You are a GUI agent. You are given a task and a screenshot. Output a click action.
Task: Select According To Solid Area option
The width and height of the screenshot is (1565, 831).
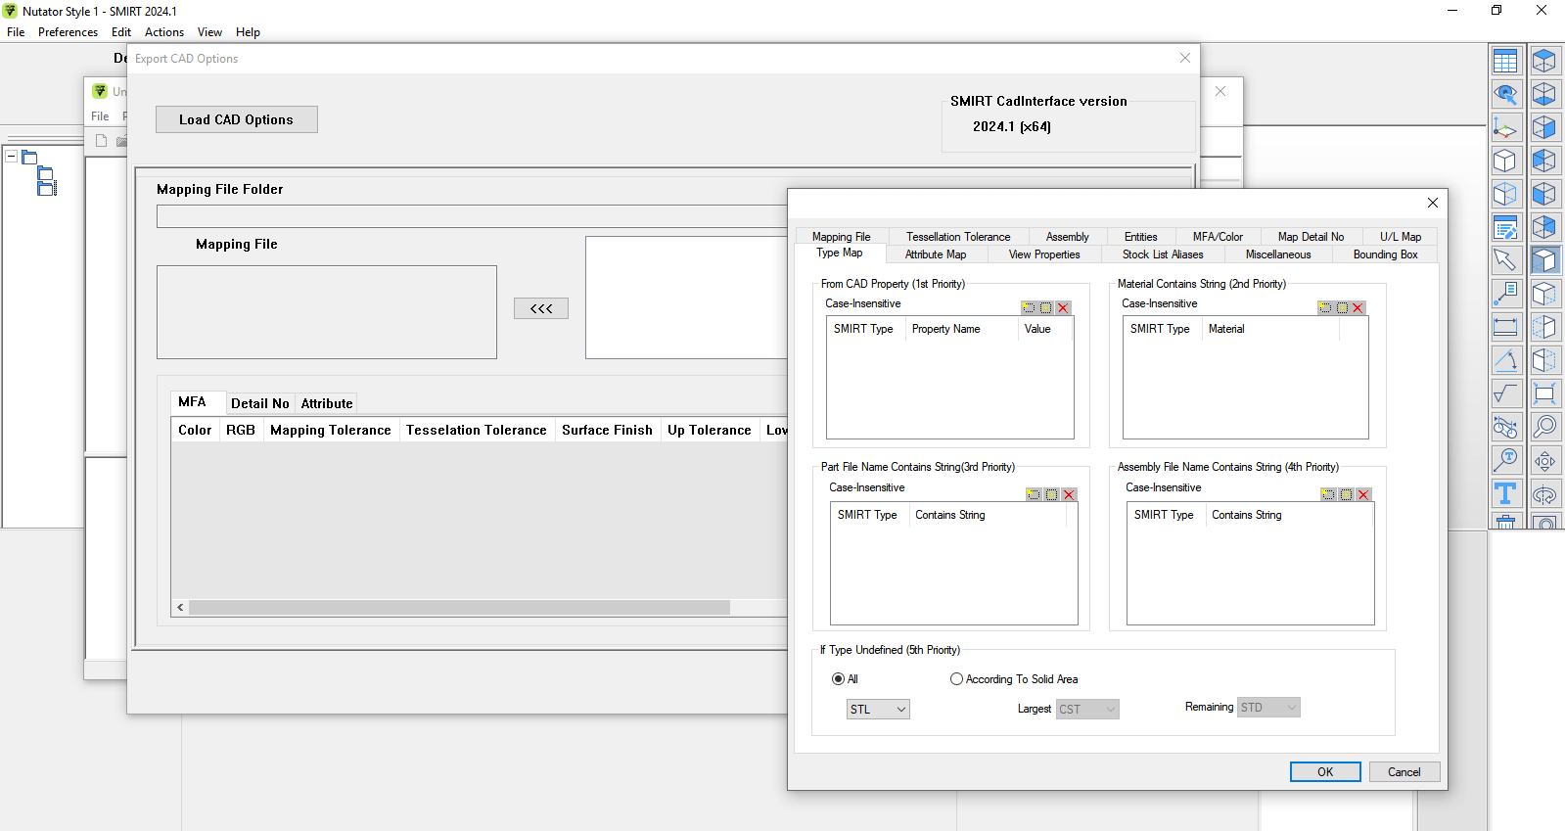coord(956,679)
